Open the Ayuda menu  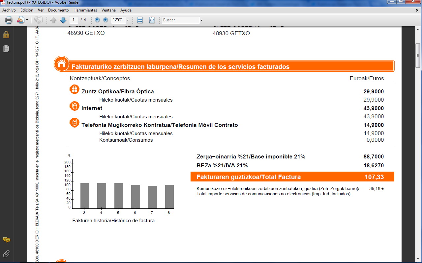coord(126,10)
